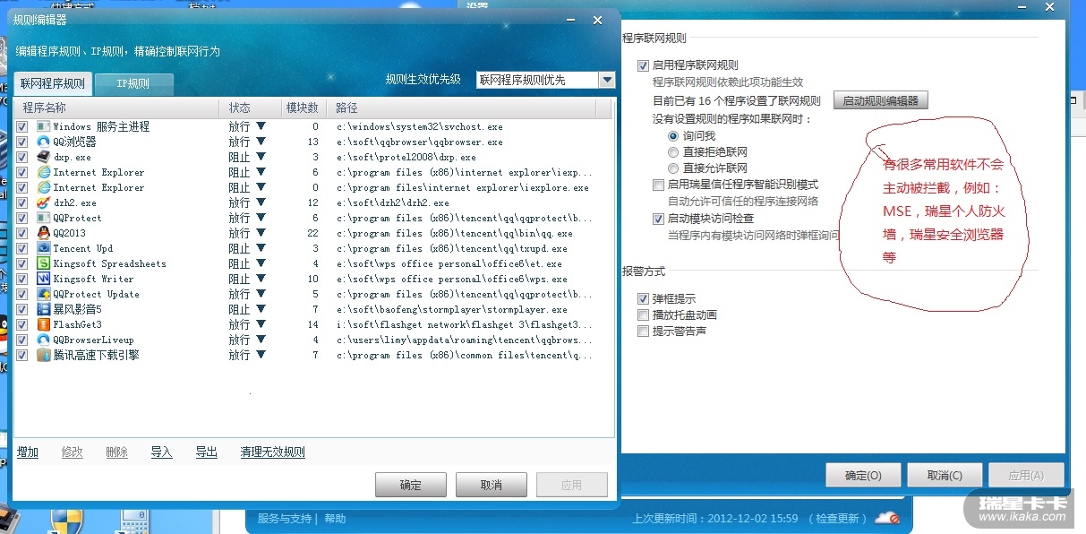
Task: Enable 启用瑞星信任程序智能识别模式 checkbox
Action: pyautogui.click(x=658, y=185)
